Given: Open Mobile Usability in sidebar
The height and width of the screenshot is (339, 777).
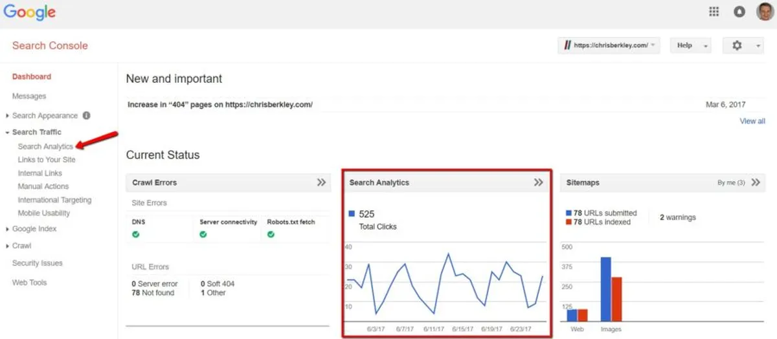Looking at the screenshot, I should tap(44, 213).
